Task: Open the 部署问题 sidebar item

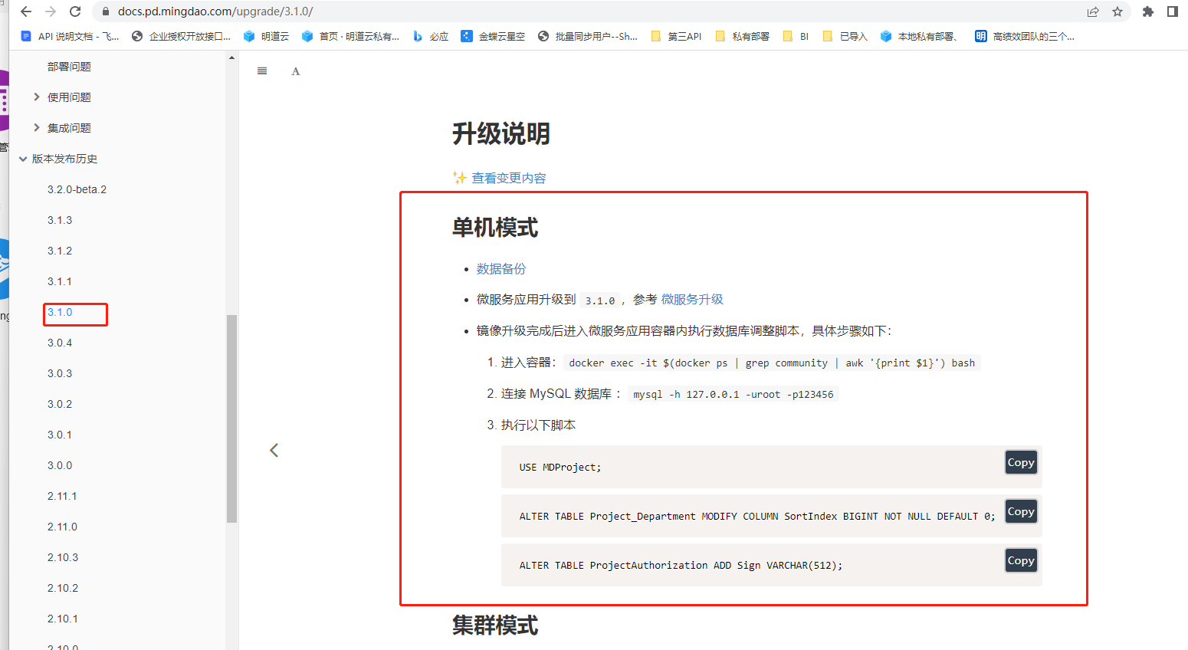Action: 69,67
